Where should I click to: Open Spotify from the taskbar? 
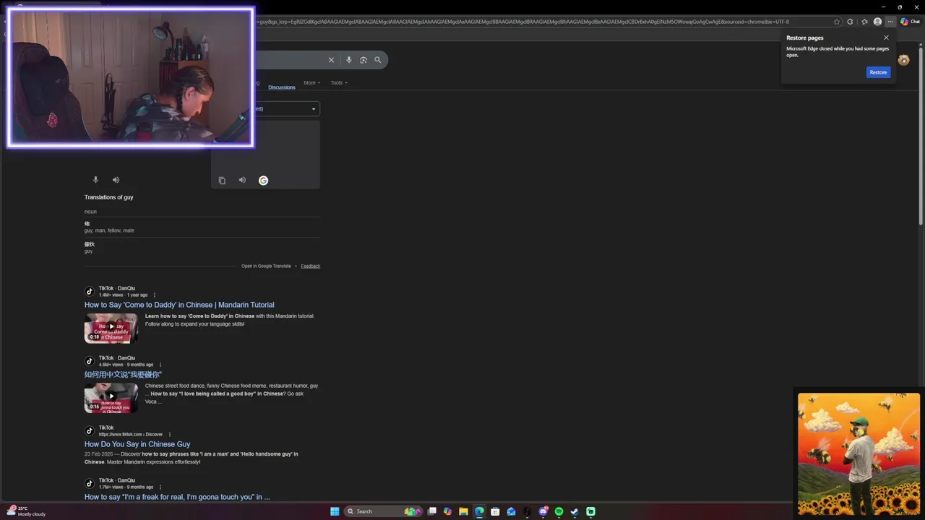pos(559,511)
